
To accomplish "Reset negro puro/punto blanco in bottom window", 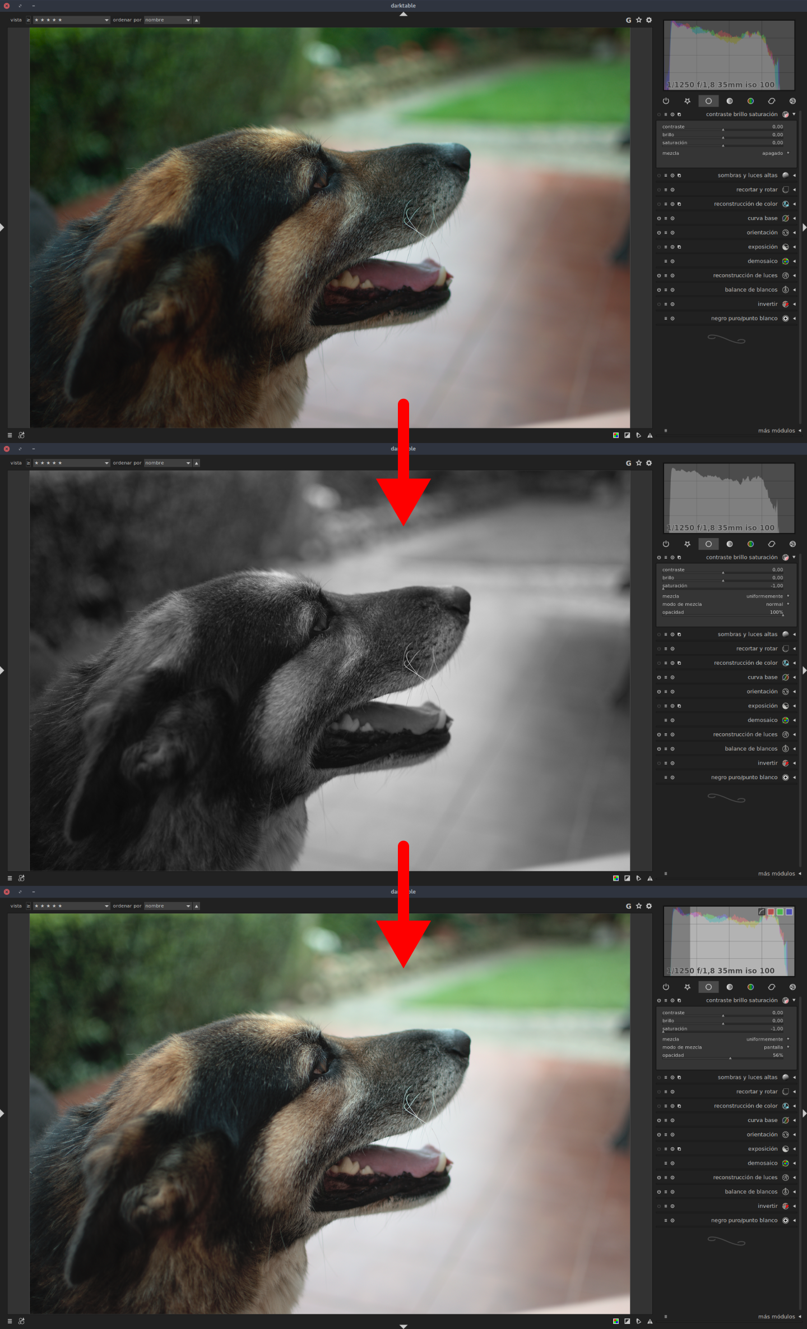I will point(672,1220).
